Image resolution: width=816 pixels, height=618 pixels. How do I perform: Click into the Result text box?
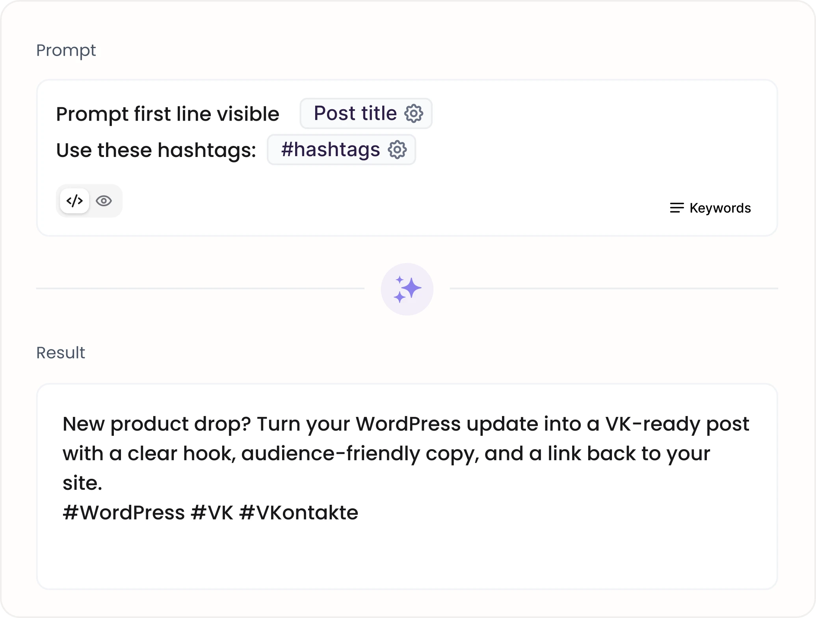click(407, 487)
